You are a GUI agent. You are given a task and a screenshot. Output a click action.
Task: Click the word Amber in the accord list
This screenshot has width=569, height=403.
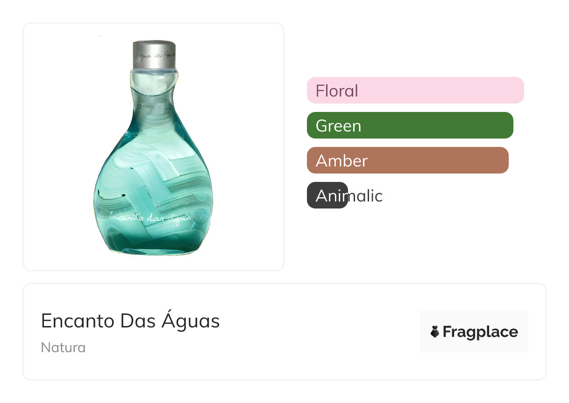pyautogui.click(x=341, y=160)
